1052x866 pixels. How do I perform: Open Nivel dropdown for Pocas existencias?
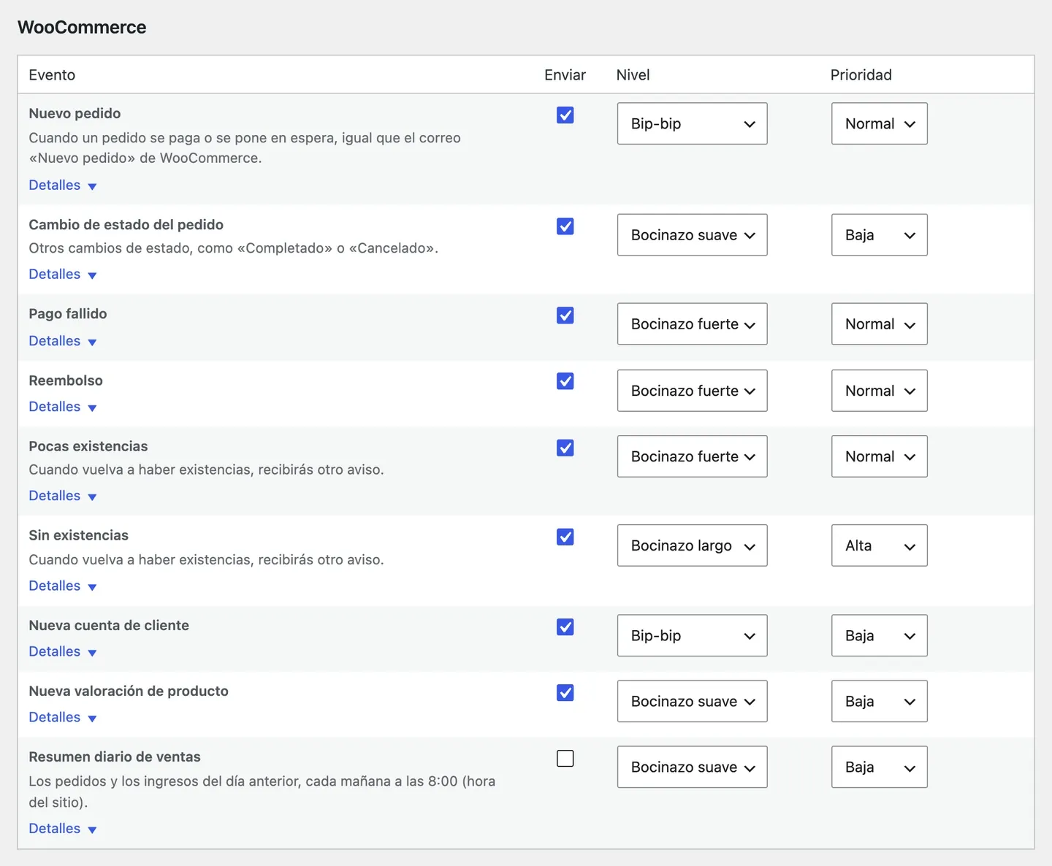coord(692,456)
